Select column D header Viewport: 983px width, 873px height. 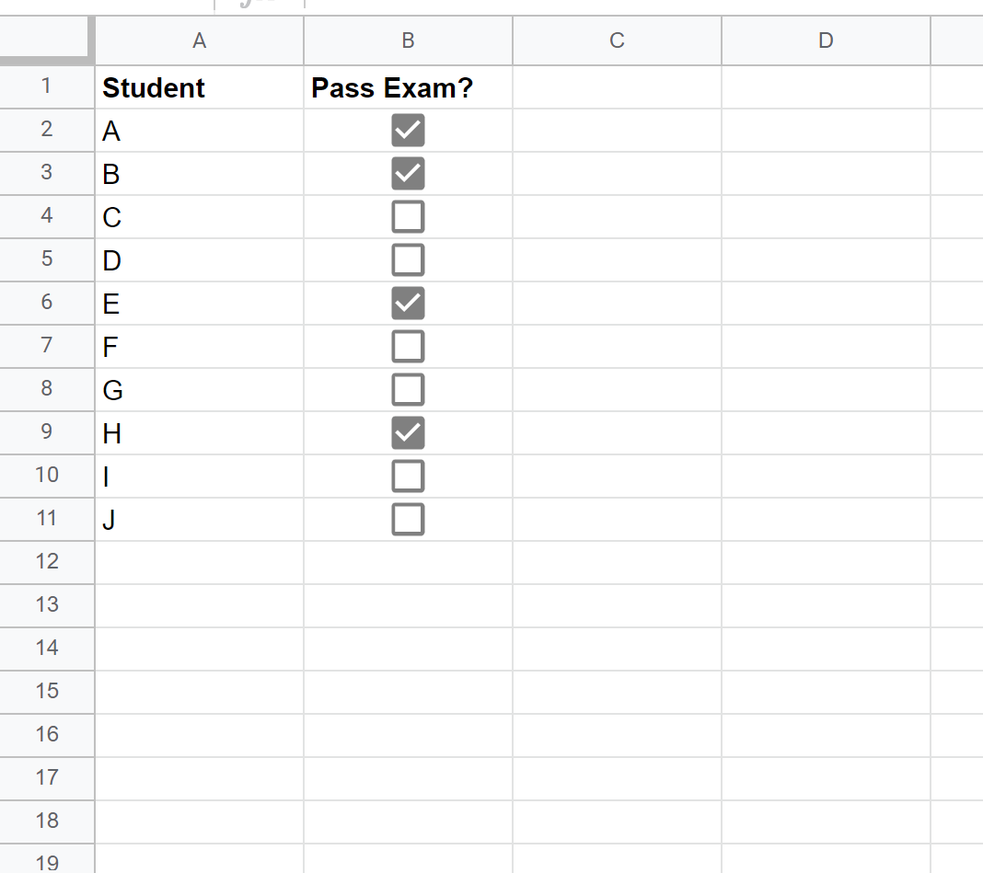click(x=827, y=40)
